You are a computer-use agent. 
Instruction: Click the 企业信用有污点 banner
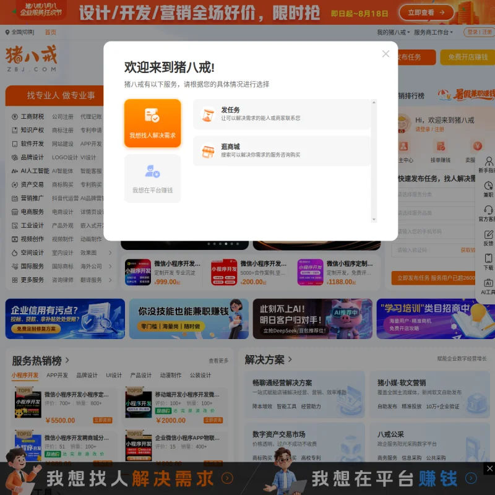[x=65, y=319]
